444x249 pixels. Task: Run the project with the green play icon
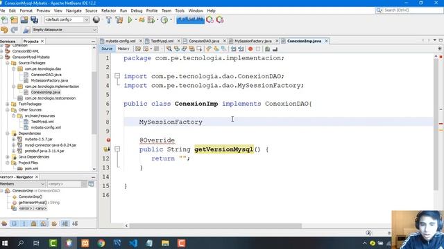coord(130,20)
